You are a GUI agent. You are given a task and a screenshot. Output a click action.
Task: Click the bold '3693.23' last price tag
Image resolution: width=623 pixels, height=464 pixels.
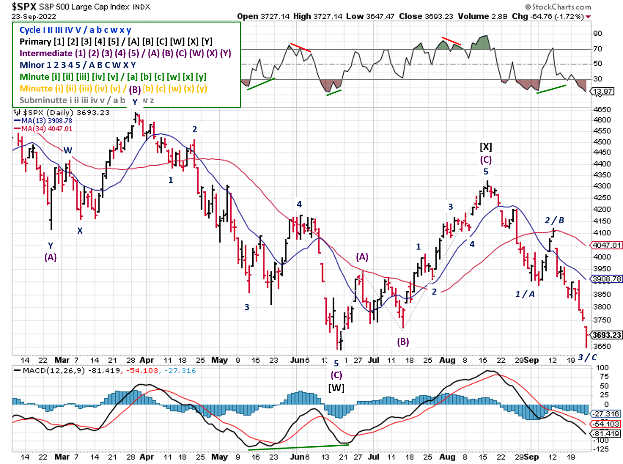pos(607,335)
